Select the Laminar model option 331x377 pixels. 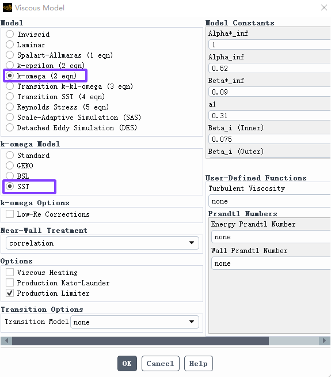click(10, 44)
